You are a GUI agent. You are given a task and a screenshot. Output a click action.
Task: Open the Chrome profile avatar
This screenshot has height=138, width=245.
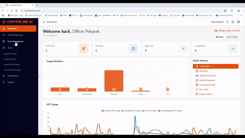[x=238, y=11]
